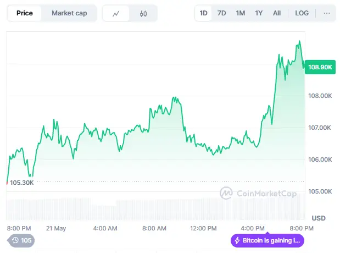This screenshot has height=253, width=340.
Task: Click the volume bars below chart
Action: click(155, 210)
